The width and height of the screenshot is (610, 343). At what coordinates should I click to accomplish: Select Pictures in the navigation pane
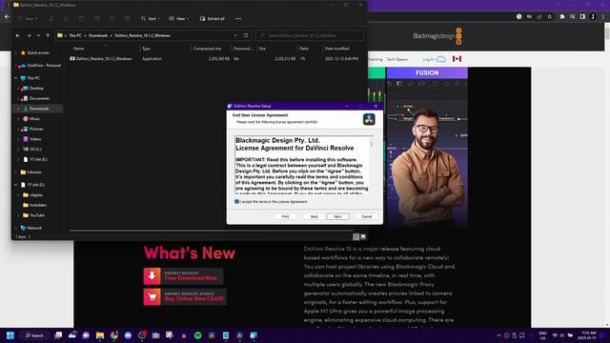36,129
